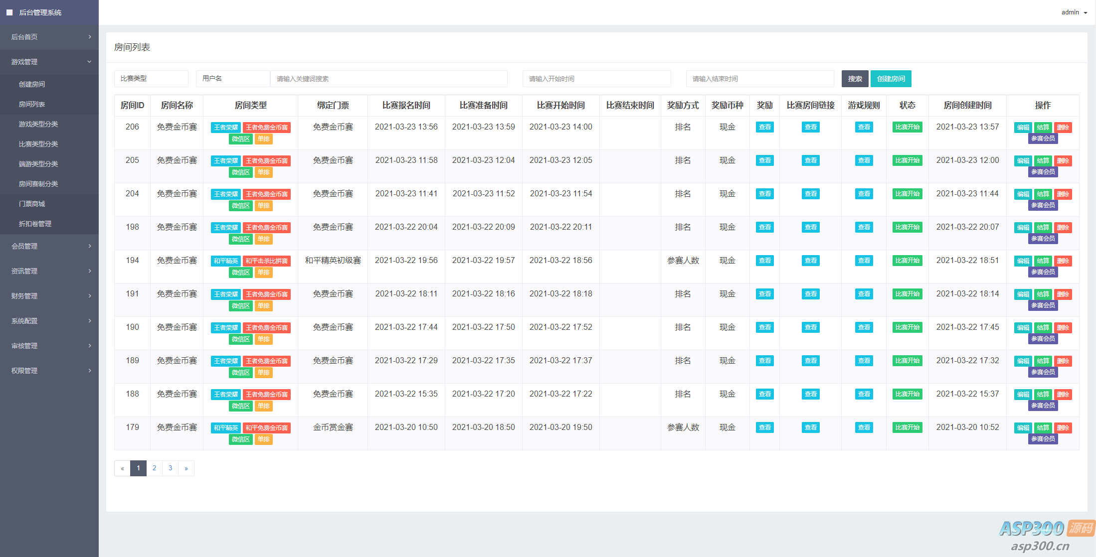Click the sidebar logo square icon

point(9,12)
